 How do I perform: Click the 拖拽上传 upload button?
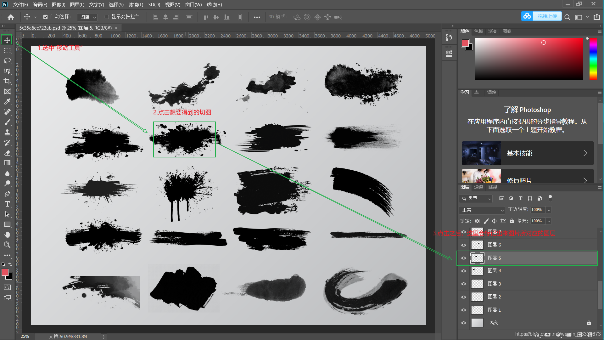click(x=547, y=16)
